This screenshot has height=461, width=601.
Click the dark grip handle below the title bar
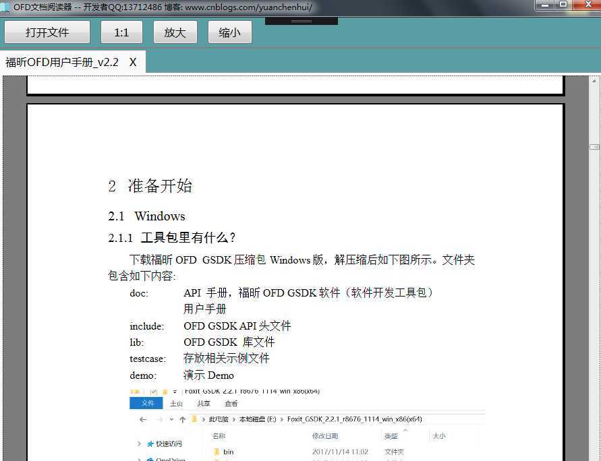302,21
